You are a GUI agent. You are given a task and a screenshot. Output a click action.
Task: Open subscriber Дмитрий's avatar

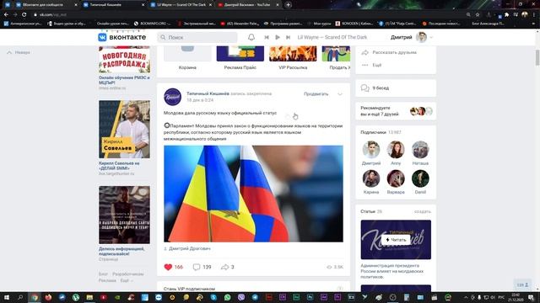[371, 150]
